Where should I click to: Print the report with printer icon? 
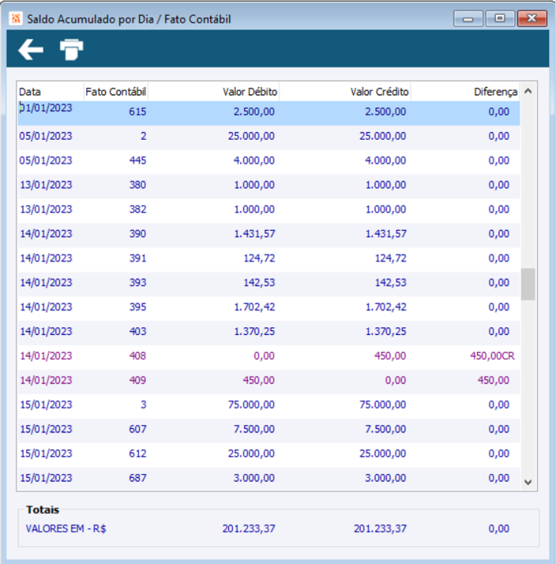coord(71,49)
